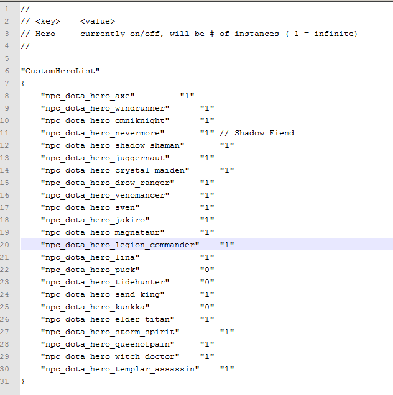
Task: Click "npc_dota_hero_witch_doctor" entry
Action: click(110, 356)
